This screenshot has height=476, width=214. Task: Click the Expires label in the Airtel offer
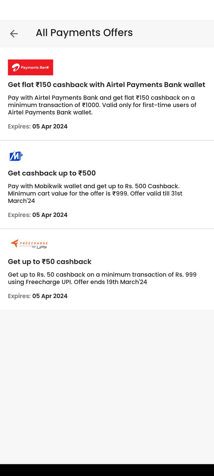[19, 127]
